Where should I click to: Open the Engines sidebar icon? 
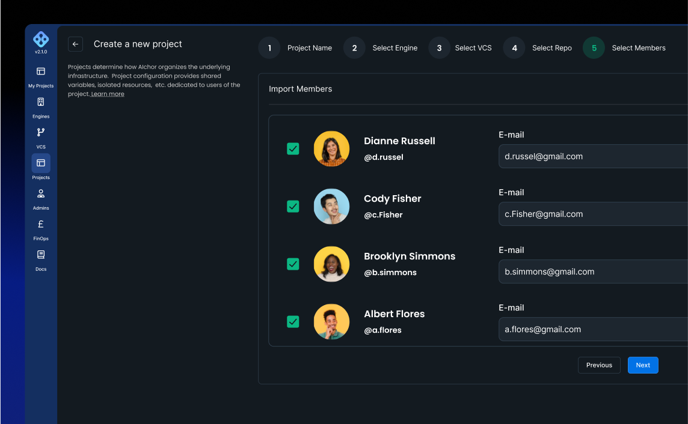click(x=41, y=102)
